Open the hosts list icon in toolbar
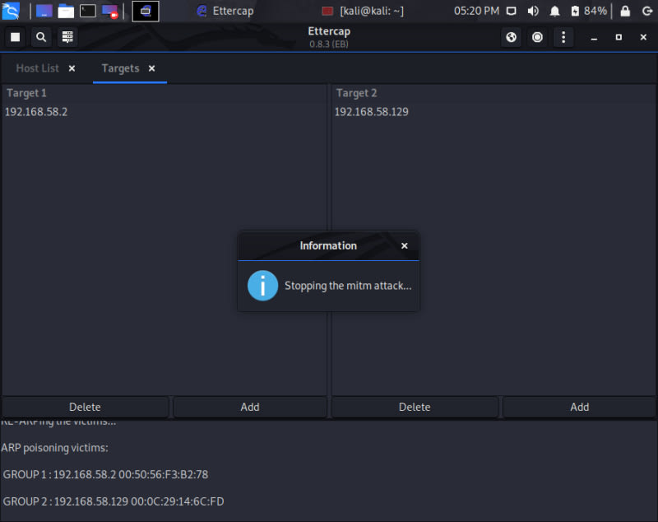 pyautogui.click(x=67, y=37)
